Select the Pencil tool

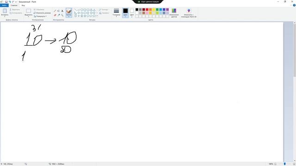tap(55, 11)
